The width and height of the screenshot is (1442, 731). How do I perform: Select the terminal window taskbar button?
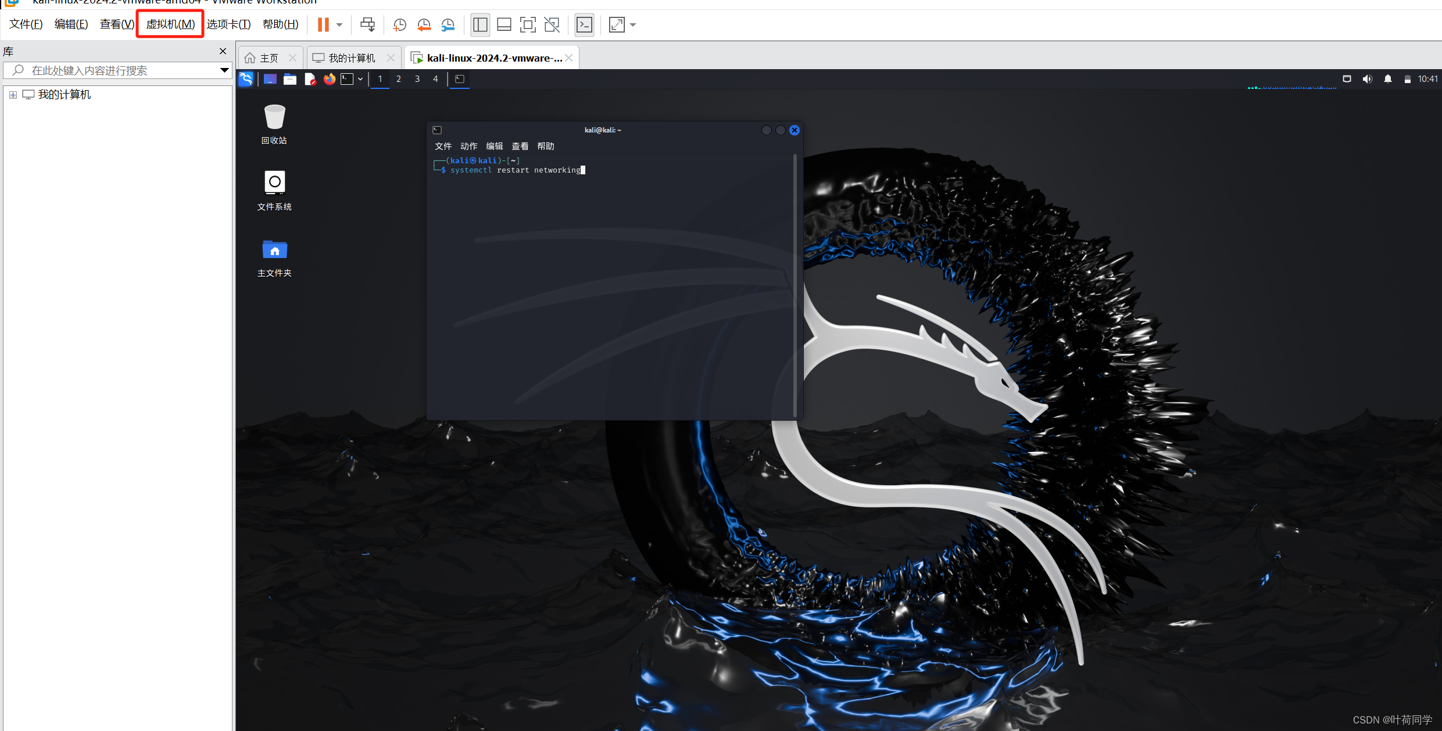460,79
